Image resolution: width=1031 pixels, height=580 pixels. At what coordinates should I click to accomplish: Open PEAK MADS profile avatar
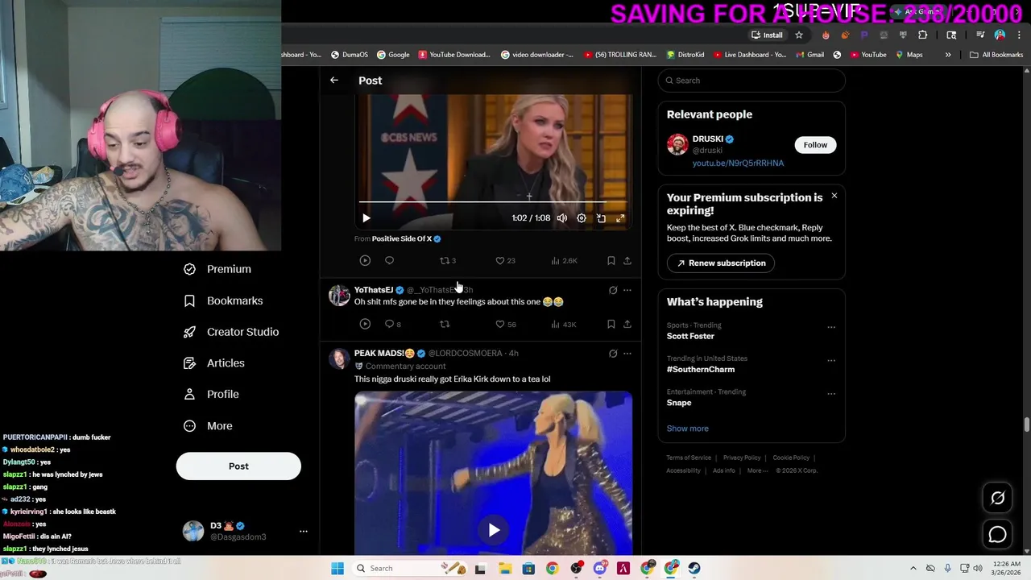pyautogui.click(x=339, y=358)
